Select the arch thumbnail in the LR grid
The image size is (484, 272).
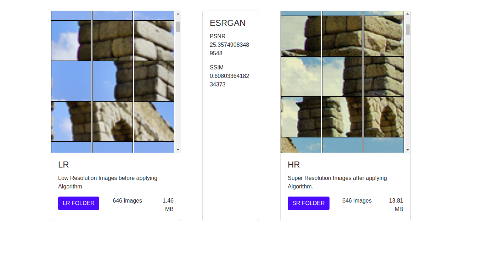[x=112, y=121]
